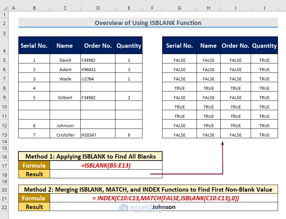Select column D header
The image size is (286, 219).
[98, 8]
